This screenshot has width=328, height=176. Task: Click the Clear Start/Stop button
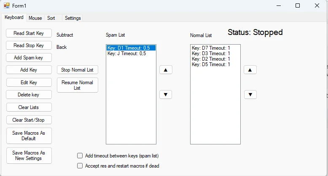tap(29, 120)
